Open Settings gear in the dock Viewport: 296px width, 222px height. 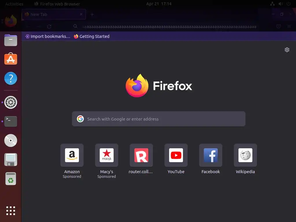[11, 102]
